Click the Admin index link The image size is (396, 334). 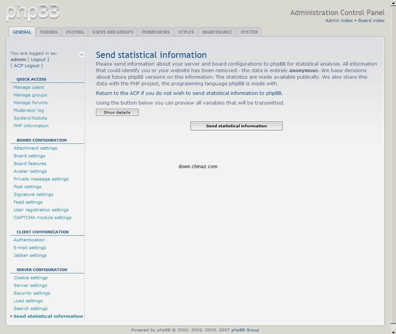[339, 20]
